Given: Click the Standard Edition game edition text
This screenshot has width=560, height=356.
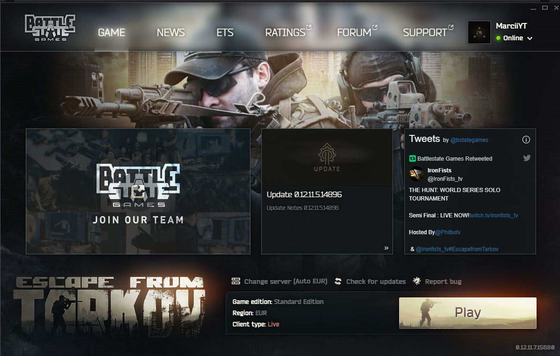Looking at the screenshot, I should coord(299,302).
